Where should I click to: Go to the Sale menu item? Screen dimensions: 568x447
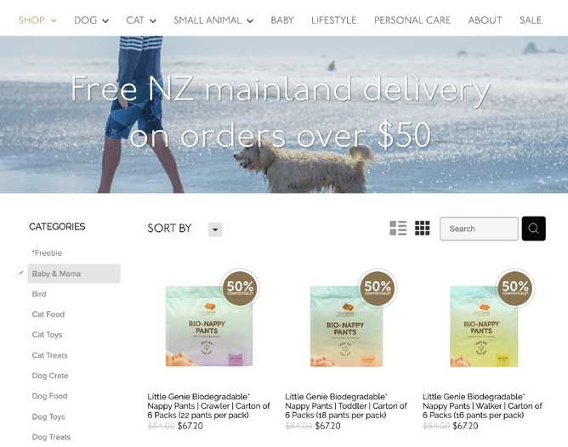coord(531,20)
